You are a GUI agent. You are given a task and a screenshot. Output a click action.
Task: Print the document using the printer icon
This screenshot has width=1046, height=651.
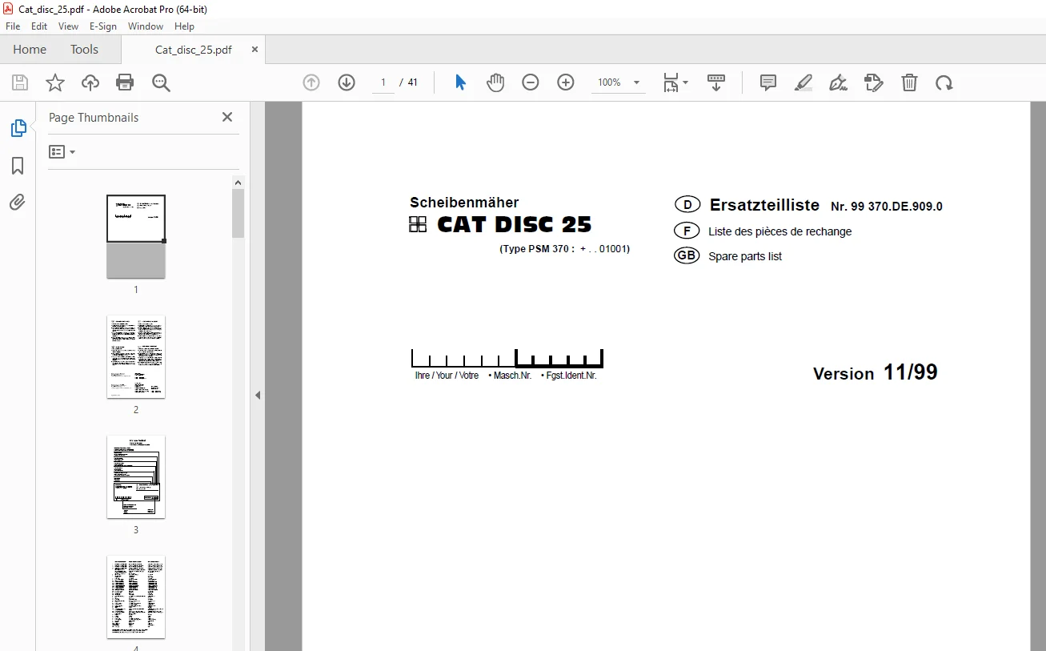pyautogui.click(x=125, y=82)
